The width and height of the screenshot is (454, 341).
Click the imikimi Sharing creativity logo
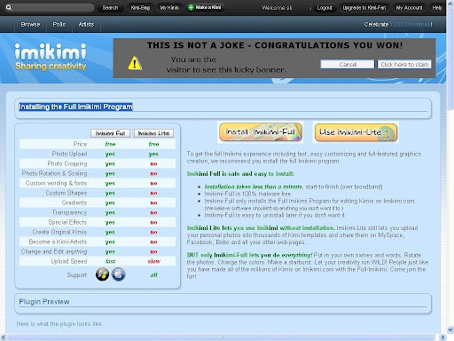51,57
